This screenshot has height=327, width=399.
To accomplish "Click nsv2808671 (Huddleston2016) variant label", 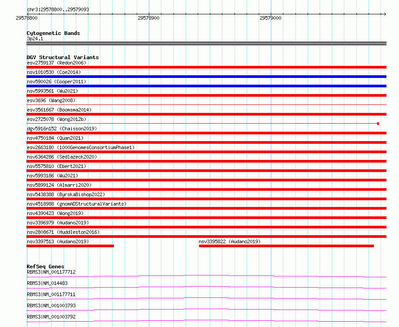I will [63, 232].
